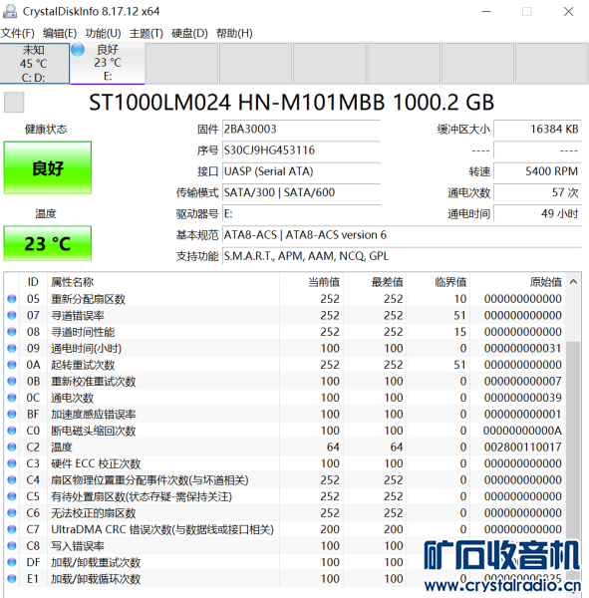The image size is (589, 598).
Task: Click the CrystalDiskInfo title bar app icon
Action: click(x=10, y=11)
